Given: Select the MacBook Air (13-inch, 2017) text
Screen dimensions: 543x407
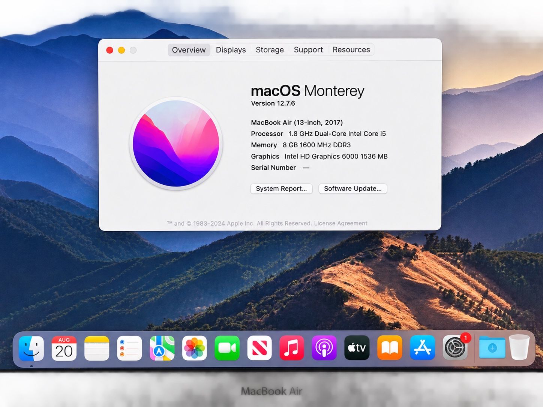Looking at the screenshot, I should [x=297, y=123].
